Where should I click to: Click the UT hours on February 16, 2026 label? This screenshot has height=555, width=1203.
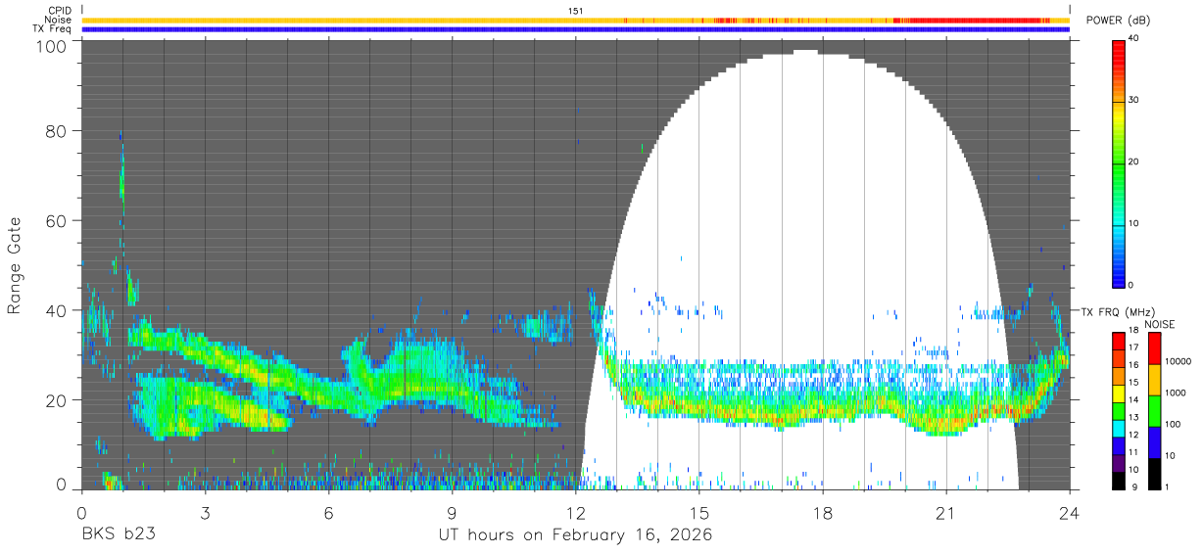[575, 535]
